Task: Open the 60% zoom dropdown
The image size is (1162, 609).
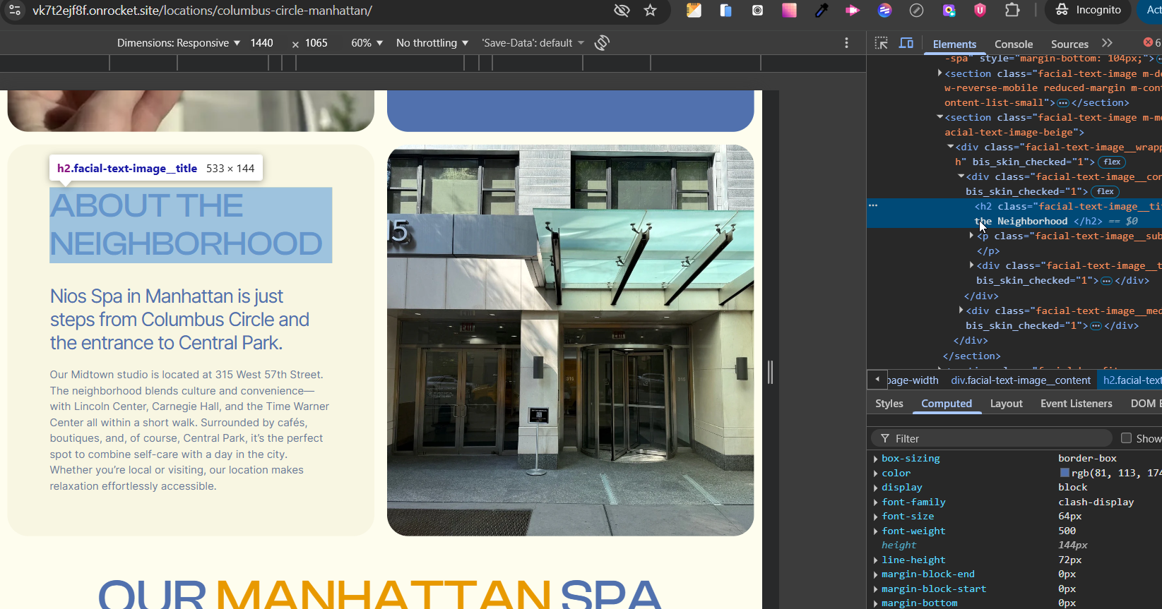Action: (x=367, y=43)
